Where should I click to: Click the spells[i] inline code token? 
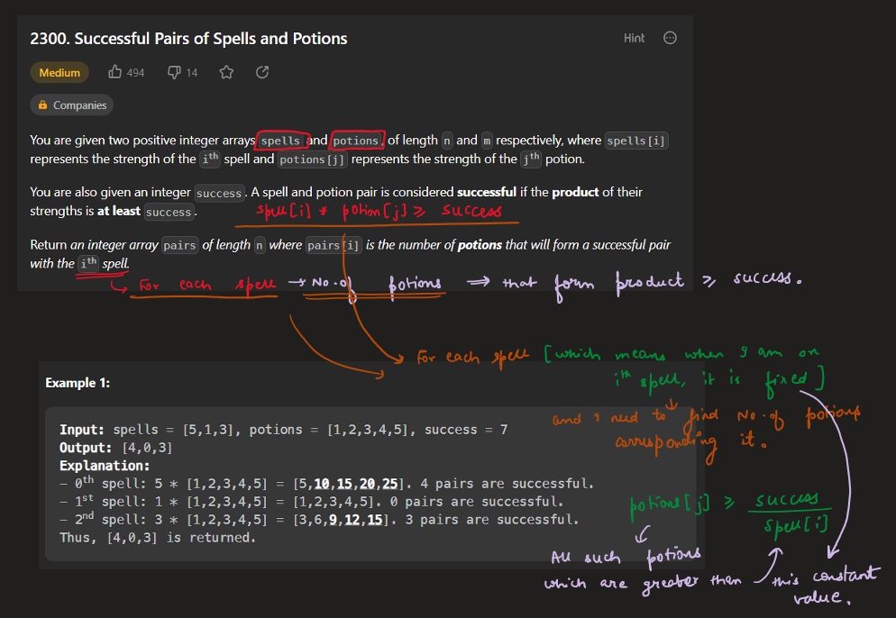636,141
